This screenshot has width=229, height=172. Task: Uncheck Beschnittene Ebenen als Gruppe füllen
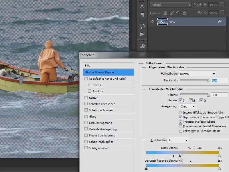pyautogui.click(x=181, y=117)
